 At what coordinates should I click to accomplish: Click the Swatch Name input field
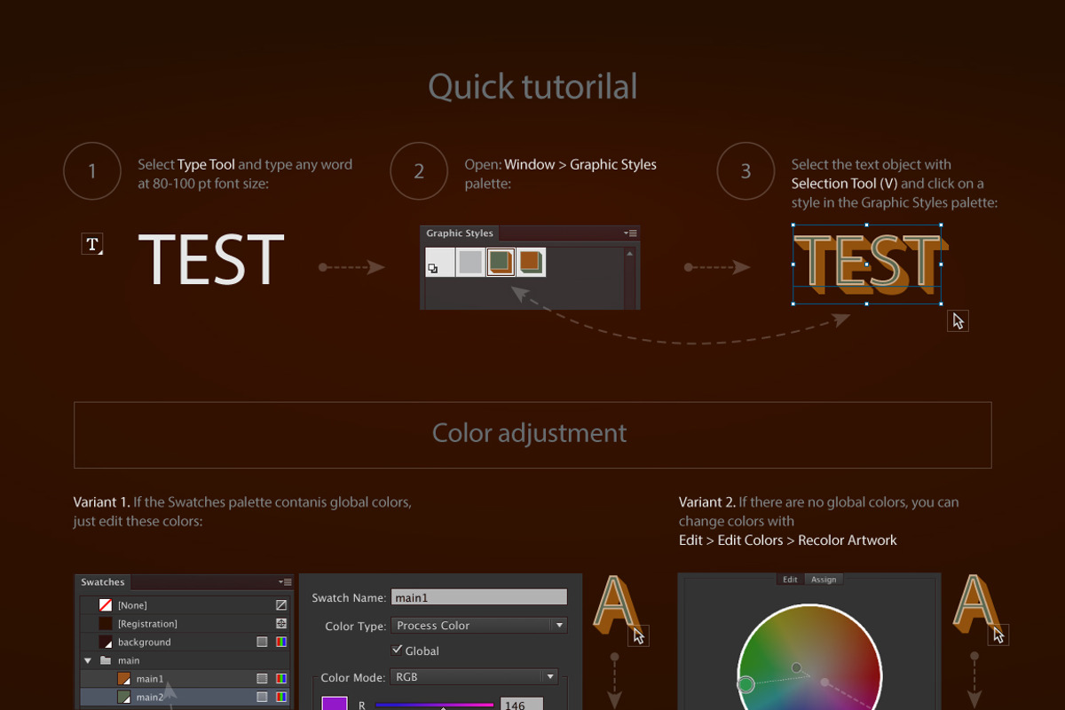(x=479, y=597)
